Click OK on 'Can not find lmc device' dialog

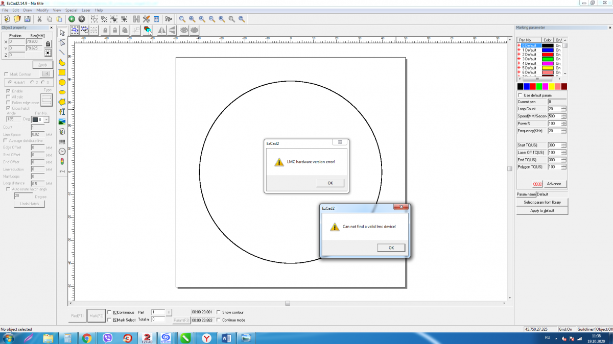pos(391,248)
